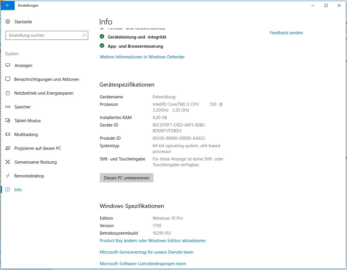Click the Netzbetrieb power icon
The height and width of the screenshot is (270, 347).
point(8,93)
